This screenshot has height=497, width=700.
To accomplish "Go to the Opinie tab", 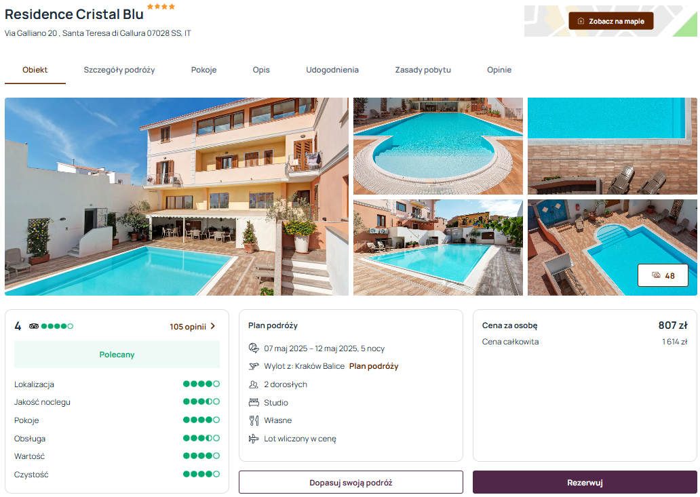I will pos(499,70).
